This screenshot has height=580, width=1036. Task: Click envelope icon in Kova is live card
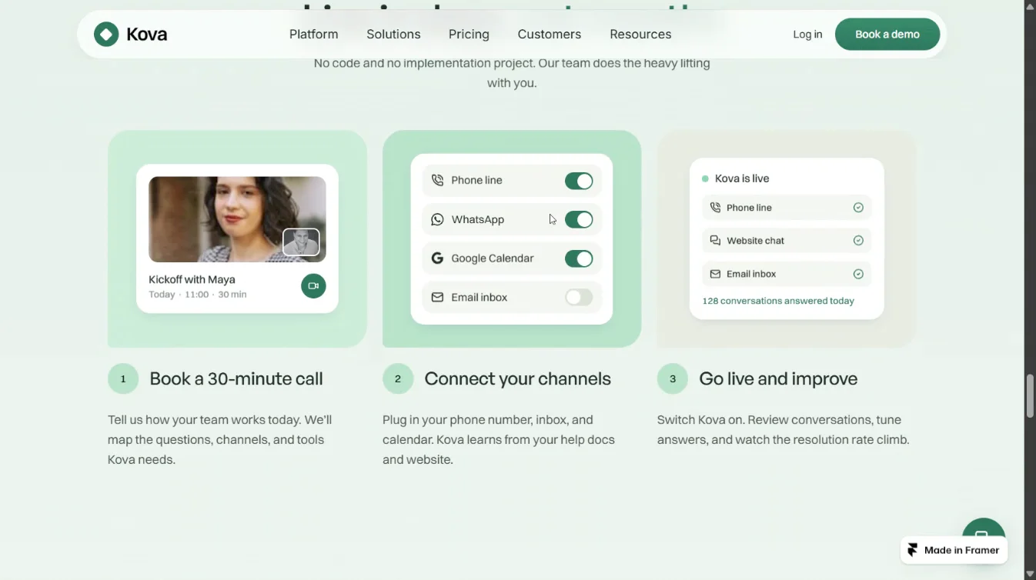pyautogui.click(x=715, y=274)
